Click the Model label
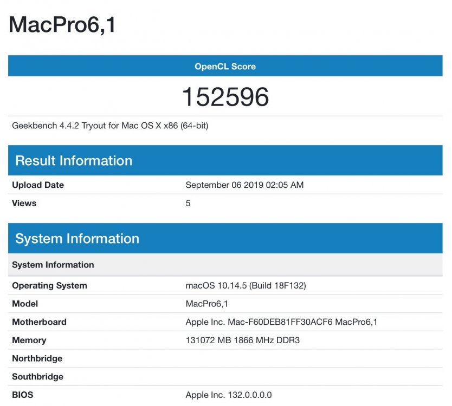452x406 pixels. point(25,304)
